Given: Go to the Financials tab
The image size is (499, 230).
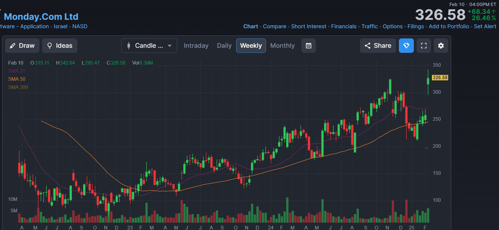Looking at the screenshot, I should (x=343, y=26).
